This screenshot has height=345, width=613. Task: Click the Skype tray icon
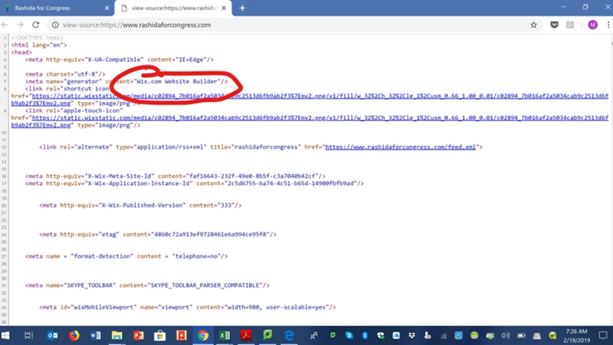[349, 335]
